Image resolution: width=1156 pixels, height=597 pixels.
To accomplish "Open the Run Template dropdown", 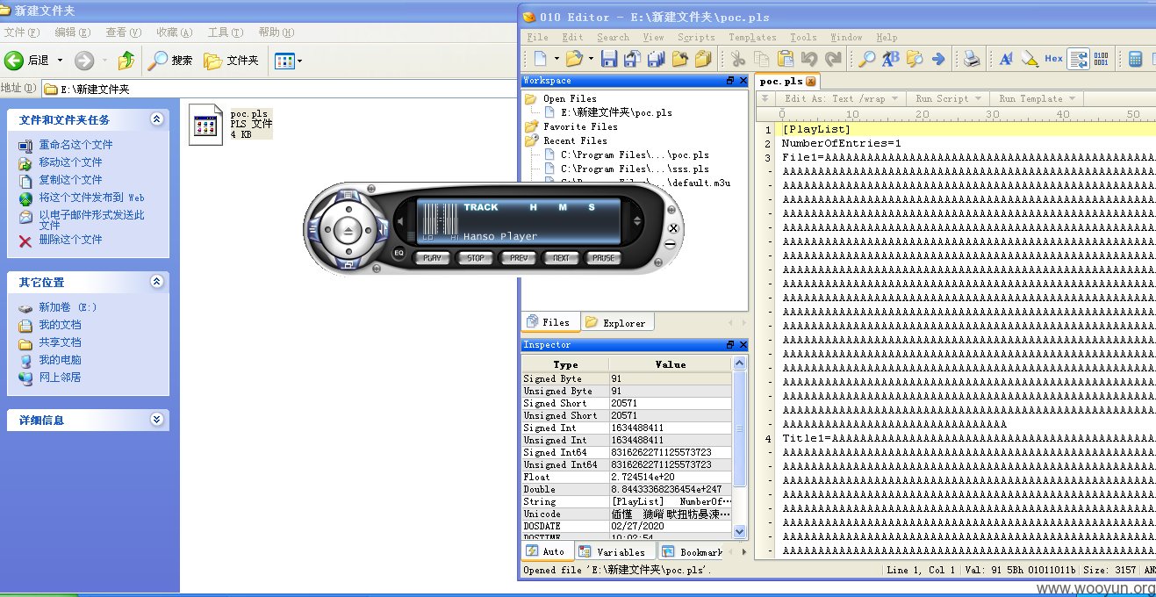I will (1036, 98).
